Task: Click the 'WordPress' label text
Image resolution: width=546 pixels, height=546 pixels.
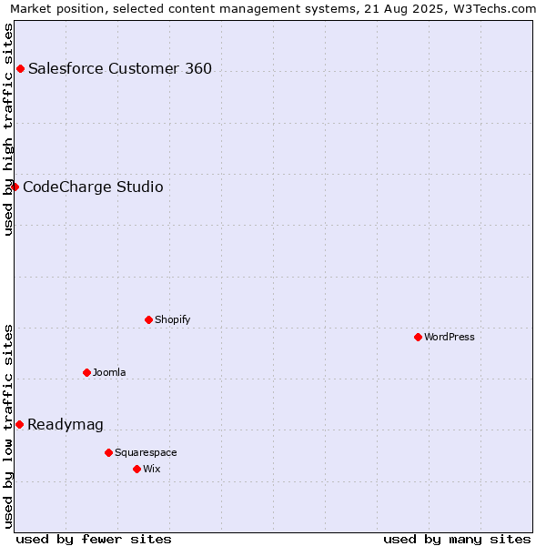Action: coord(450,337)
